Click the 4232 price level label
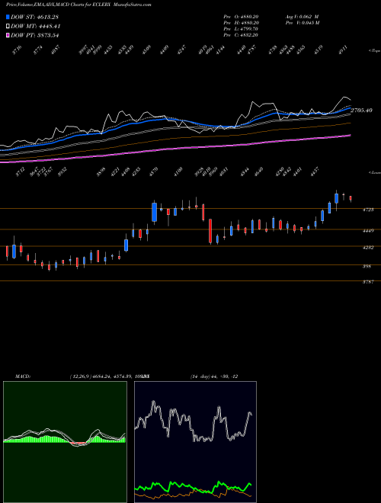Image resolution: width=381 pixels, height=503 pixels. [x=368, y=248]
